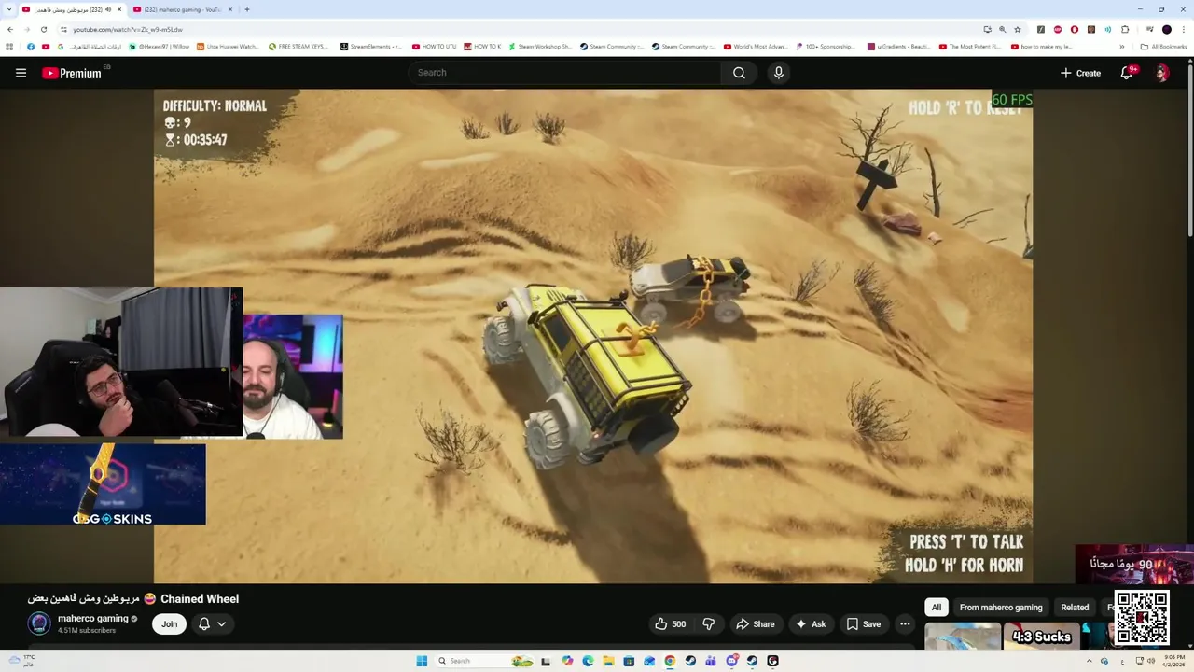Open Chrome extensions puzzle icon
The height and width of the screenshot is (672, 1194).
(x=1125, y=29)
